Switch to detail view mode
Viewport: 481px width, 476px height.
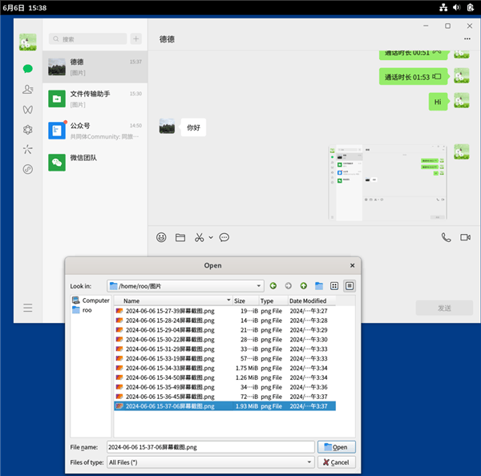350,285
